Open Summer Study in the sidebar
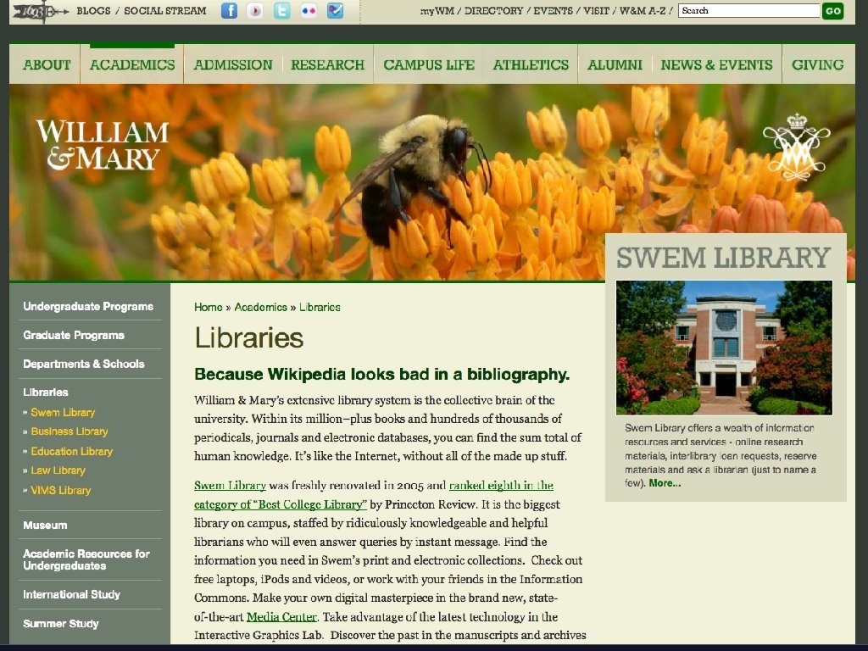The height and width of the screenshot is (651, 868). (x=61, y=623)
